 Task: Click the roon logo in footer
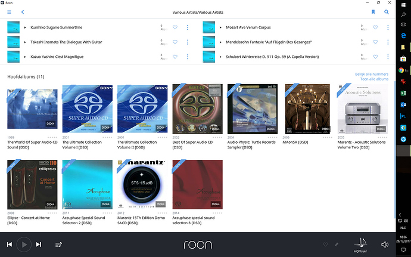coord(198,244)
